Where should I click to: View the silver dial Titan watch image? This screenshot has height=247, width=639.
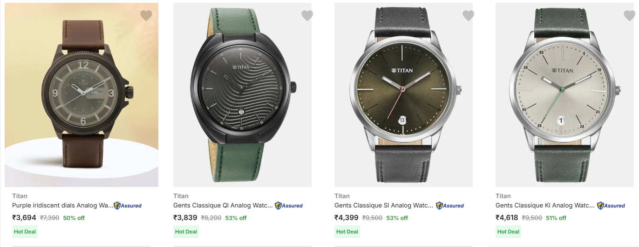click(x=564, y=95)
